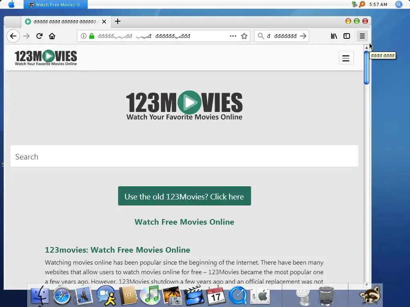Open Mail stamp icon in dock
The image size is (410, 307).
pos(83,295)
